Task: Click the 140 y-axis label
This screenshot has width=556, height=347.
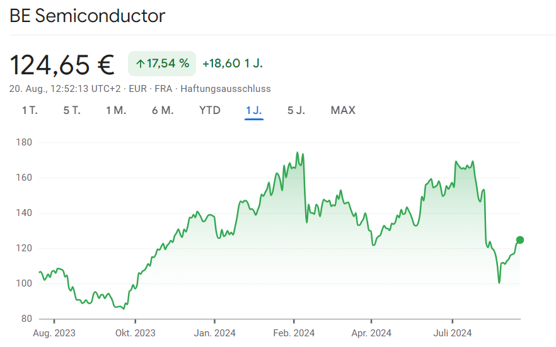Action: [x=24, y=213]
